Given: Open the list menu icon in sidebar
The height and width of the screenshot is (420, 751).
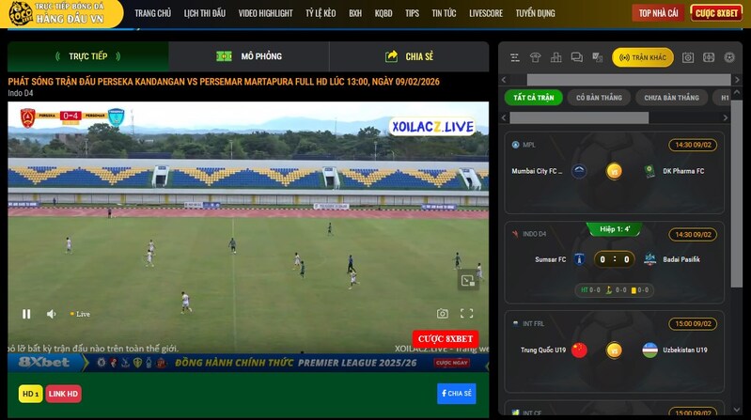Looking at the screenshot, I should [514, 57].
